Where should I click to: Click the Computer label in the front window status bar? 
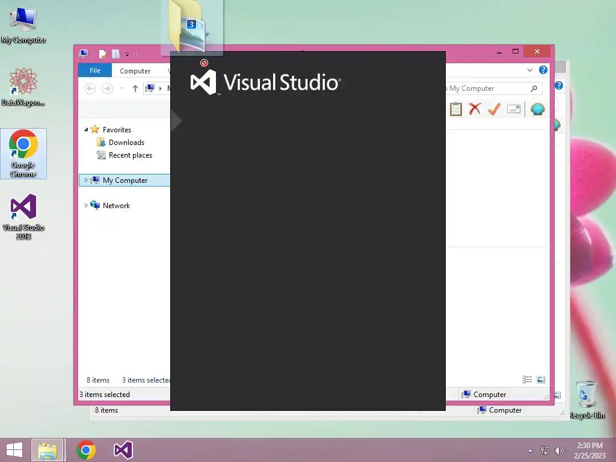(x=490, y=395)
